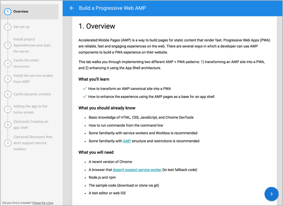This screenshot has width=283, height=206.
Task: Go to Install project dependencies step
Action: [32, 45]
